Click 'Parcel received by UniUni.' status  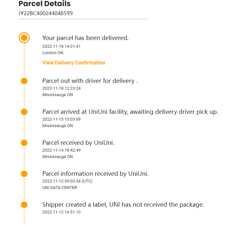78,143
